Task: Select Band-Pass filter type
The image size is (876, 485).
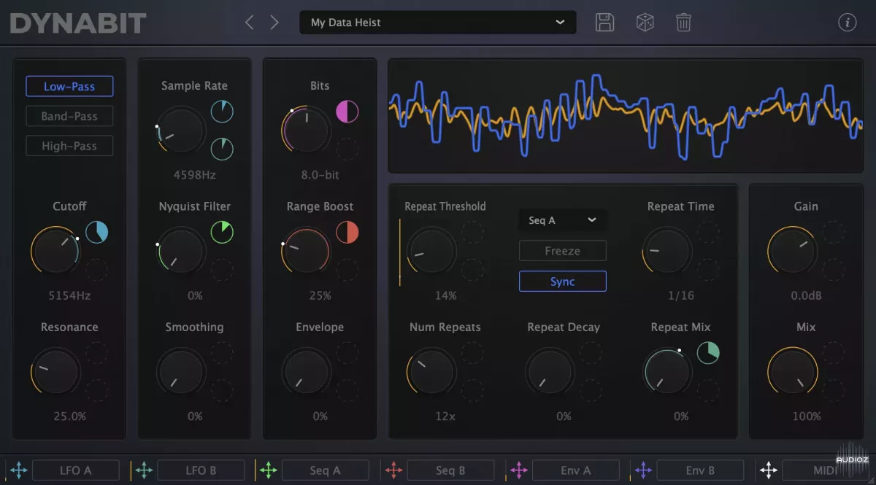Action: pos(69,116)
